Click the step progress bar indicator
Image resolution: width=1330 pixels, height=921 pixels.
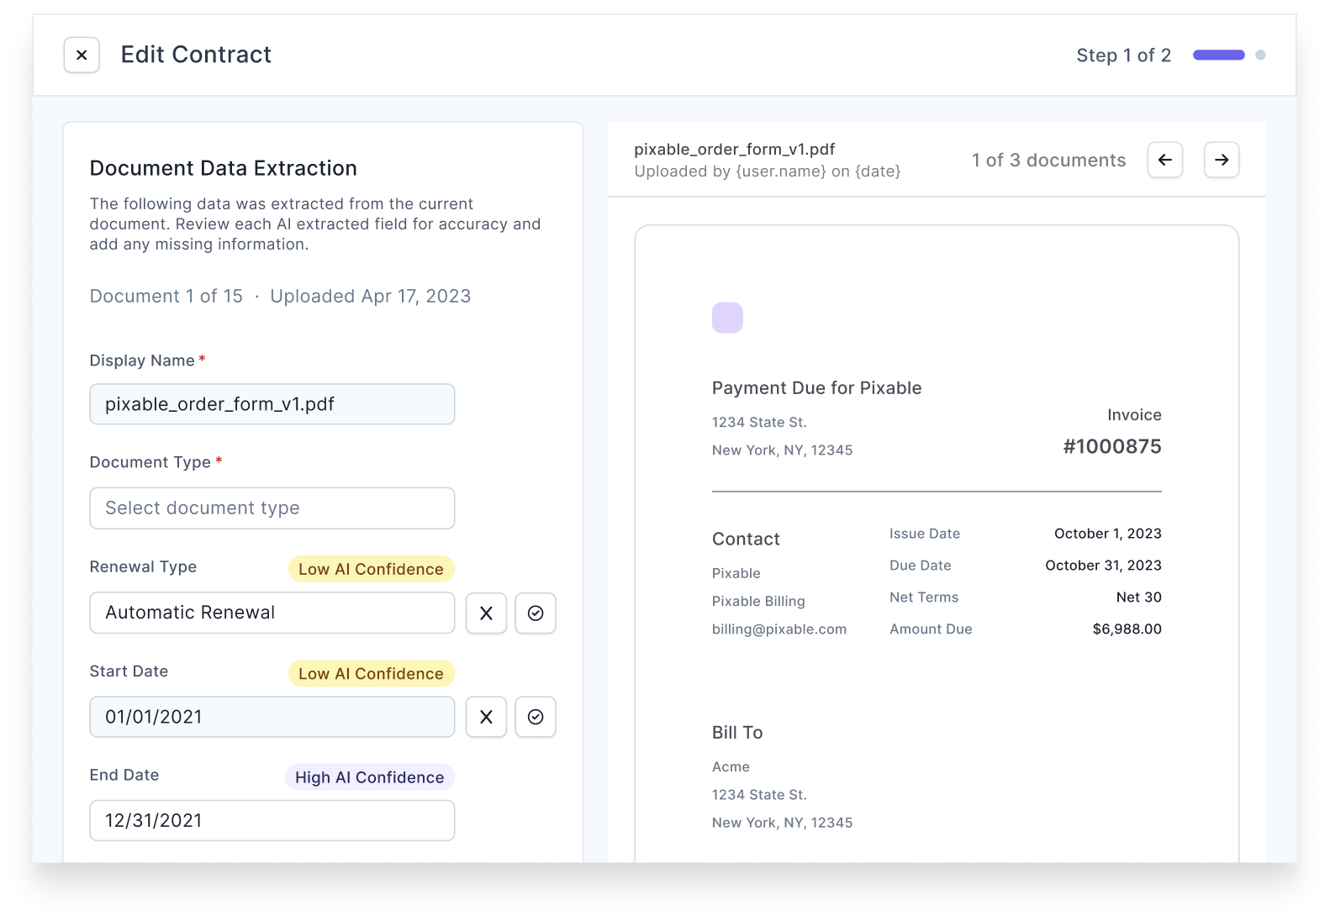pos(1219,55)
